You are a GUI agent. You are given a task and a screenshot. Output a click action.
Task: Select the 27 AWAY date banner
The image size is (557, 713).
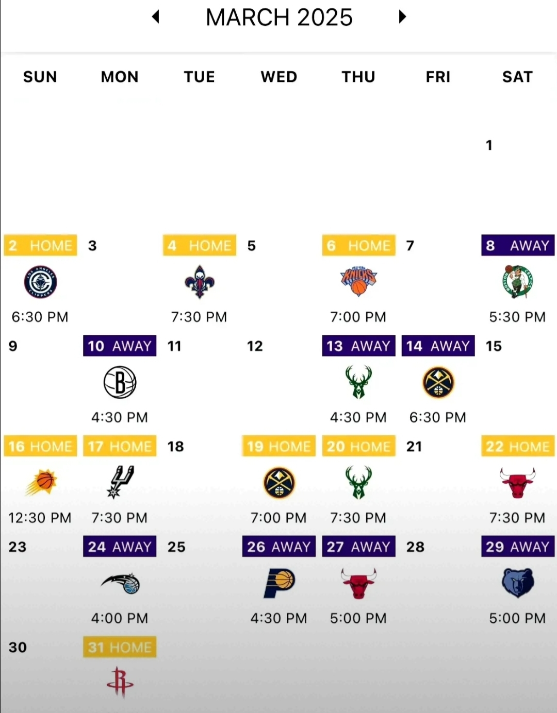pos(359,547)
